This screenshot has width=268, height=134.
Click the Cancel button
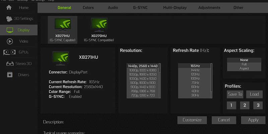(x=224, y=120)
